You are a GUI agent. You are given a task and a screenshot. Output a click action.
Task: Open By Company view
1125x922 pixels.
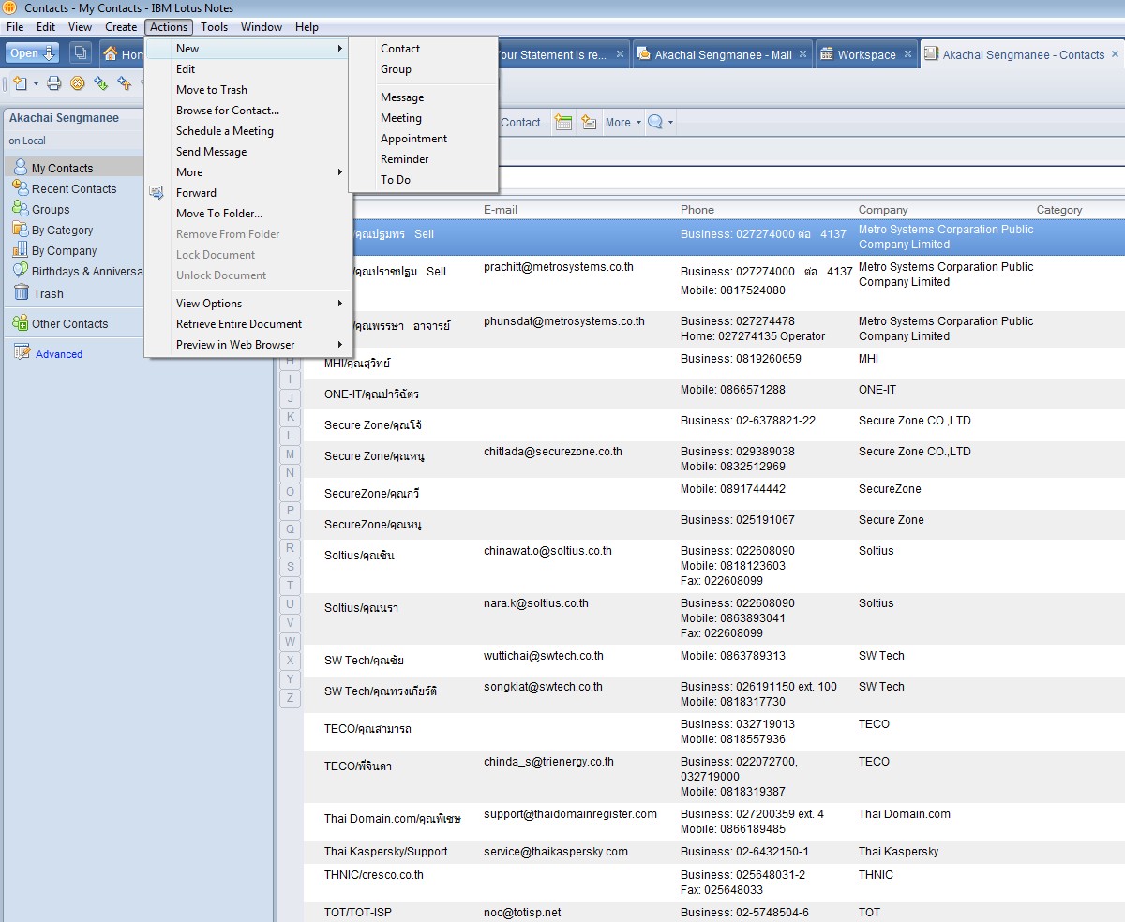pos(64,250)
